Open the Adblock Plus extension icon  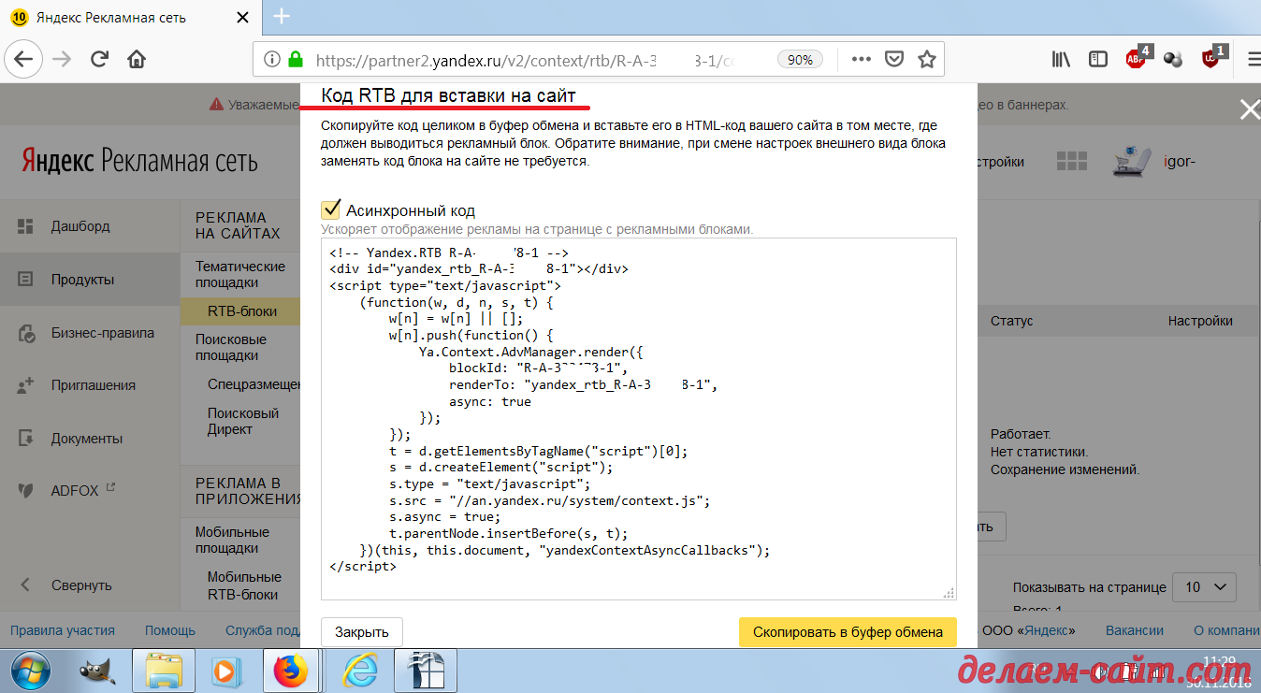pos(1137,58)
